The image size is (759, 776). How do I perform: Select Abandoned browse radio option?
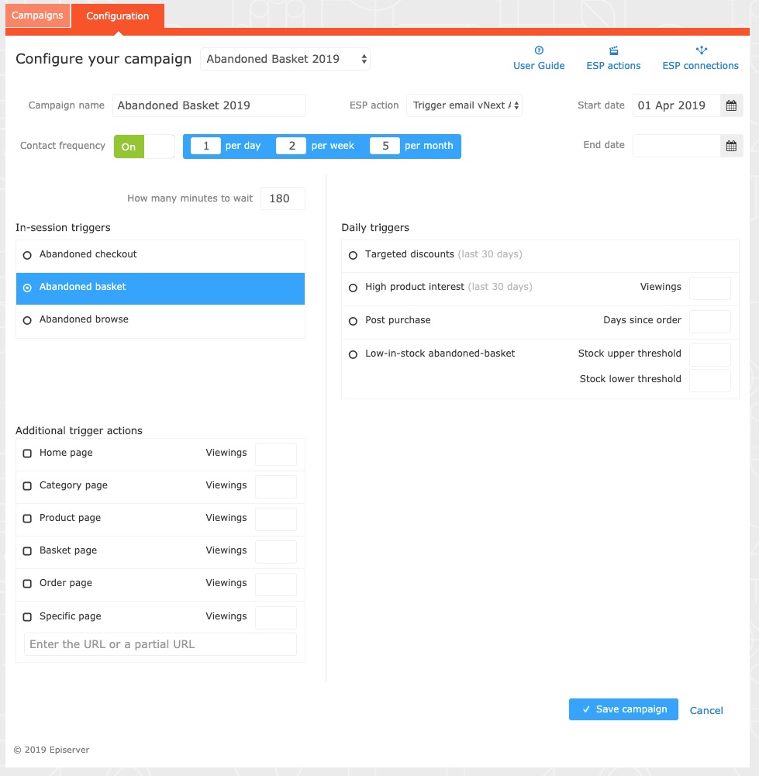tap(28, 320)
